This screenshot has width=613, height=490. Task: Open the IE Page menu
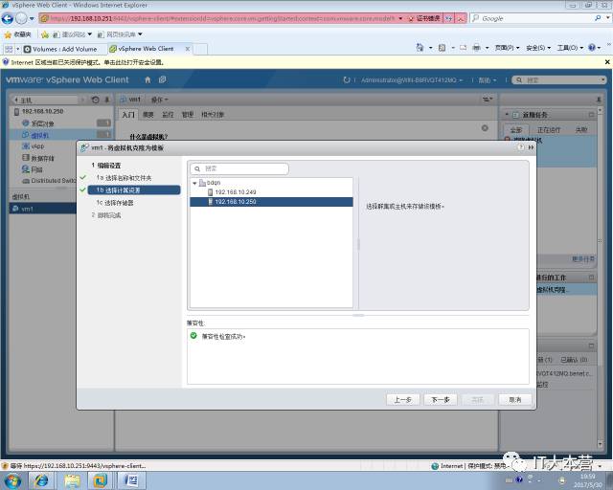(507, 48)
